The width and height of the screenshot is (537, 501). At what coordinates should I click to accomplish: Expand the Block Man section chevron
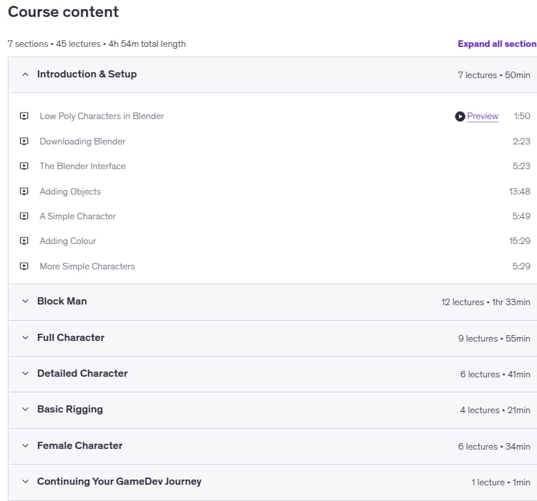coord(25,301)
